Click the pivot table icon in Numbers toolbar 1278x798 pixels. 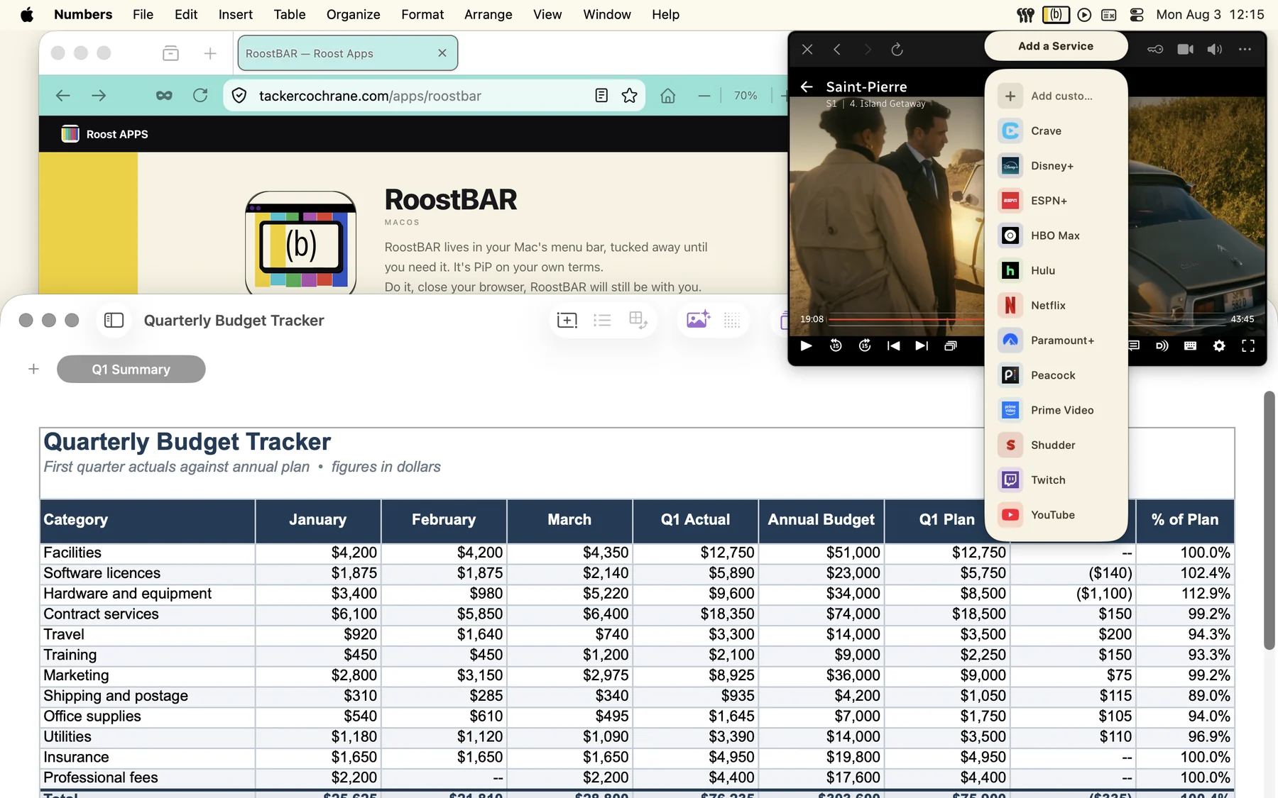click(638, 320)
